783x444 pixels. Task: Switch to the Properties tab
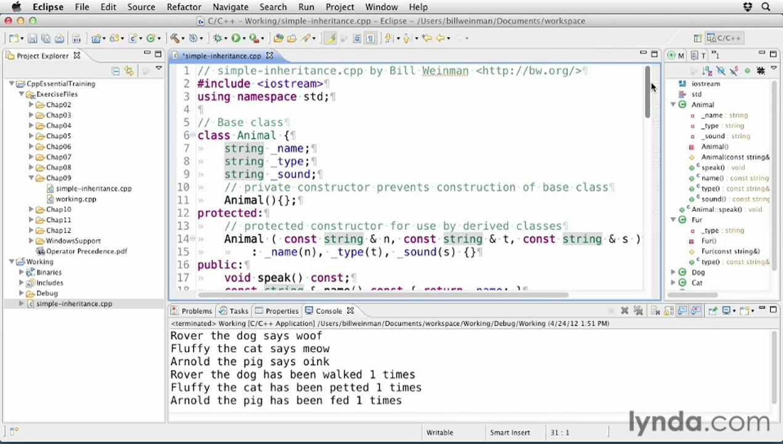276,311
